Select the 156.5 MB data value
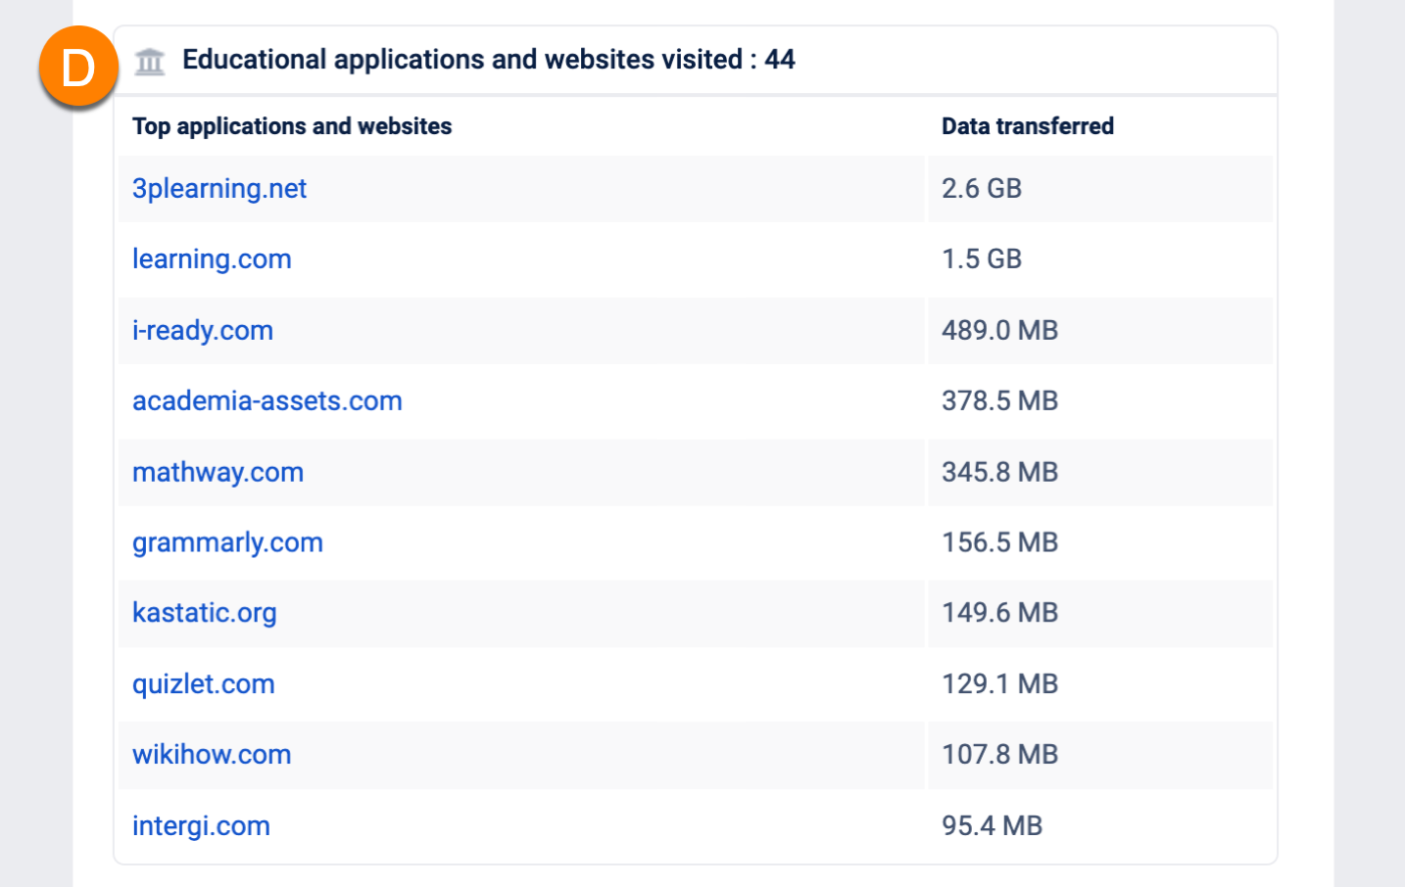1405x887 pixels. point(1000,543)
